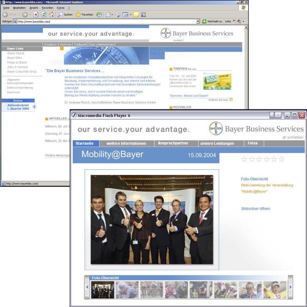Click the IE page scrollbar up arrow
Viewport: 307px width, 307px height.
tap(246, 28)
